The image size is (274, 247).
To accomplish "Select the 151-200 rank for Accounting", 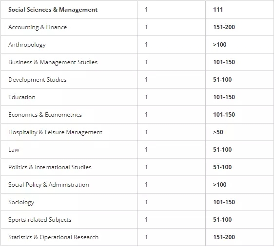I will (224, 27).
